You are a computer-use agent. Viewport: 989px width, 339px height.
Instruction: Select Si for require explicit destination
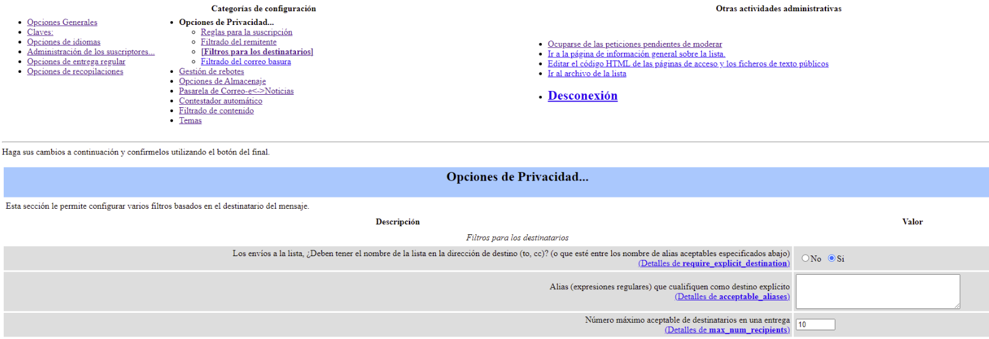(x=832, y=258)
